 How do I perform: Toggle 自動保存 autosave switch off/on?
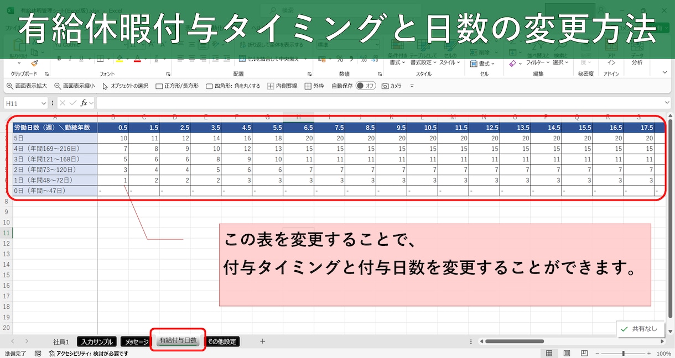click(366, 86)
